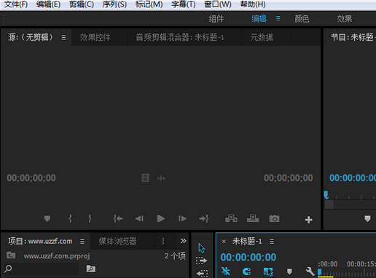Open timeline display settings wrench
The width and height of the screenshot is (376, 278).
click(310, 271)
